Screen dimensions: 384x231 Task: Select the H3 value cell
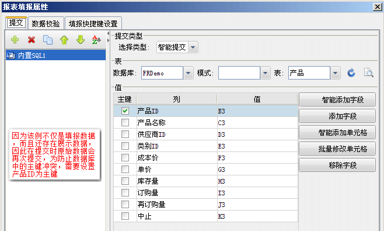pyautogui.click(x=257, y=181)
